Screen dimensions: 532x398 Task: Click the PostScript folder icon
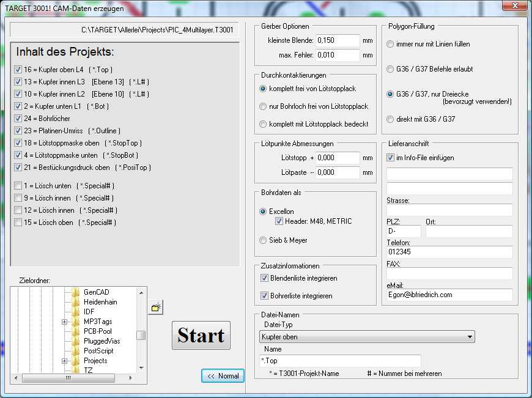(x=76, y=351)
